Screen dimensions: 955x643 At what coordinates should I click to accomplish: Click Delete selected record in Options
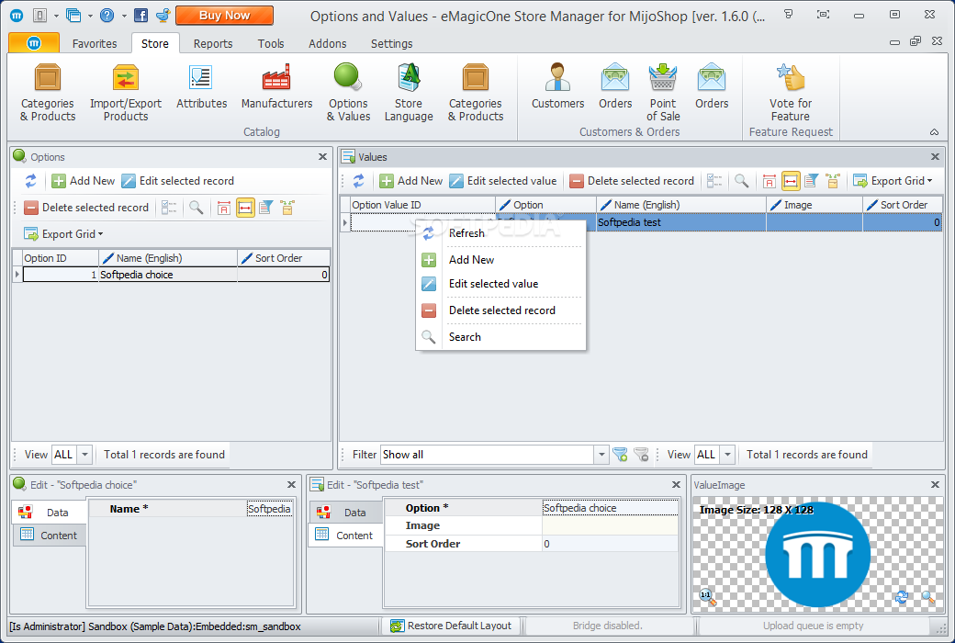pos(86,208)
